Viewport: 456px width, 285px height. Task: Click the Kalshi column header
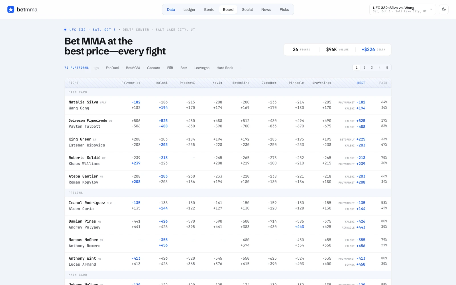click(x=162, y=83)
